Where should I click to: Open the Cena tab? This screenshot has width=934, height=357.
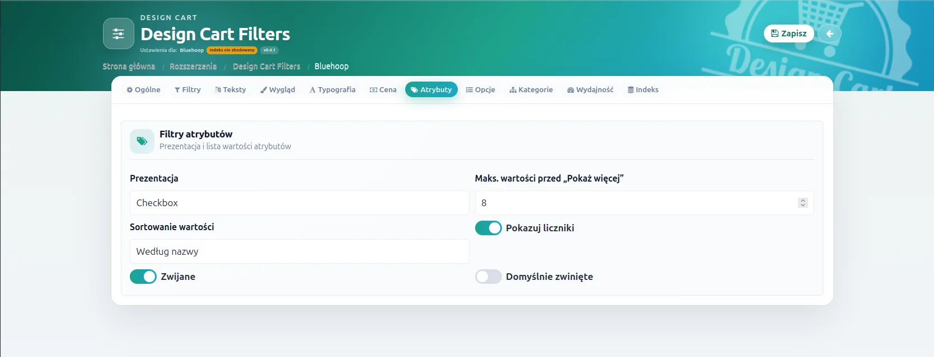click(383, 89)
